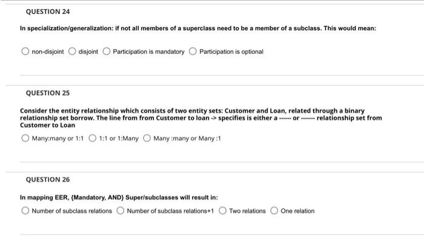424x244 pixels.
Task: Select the non-disjoint radio option
Action: point(25,51)
